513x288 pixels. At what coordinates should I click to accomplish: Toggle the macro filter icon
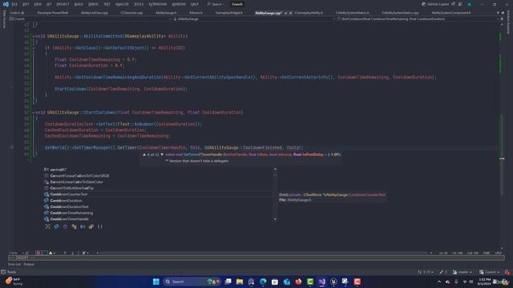point(83,226)
